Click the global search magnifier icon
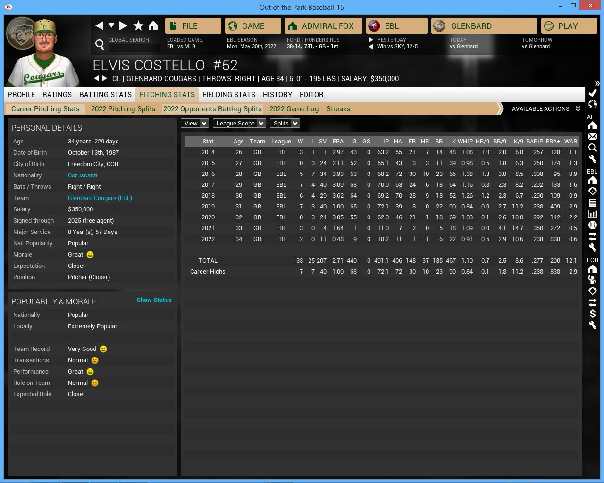 (100, 44)
